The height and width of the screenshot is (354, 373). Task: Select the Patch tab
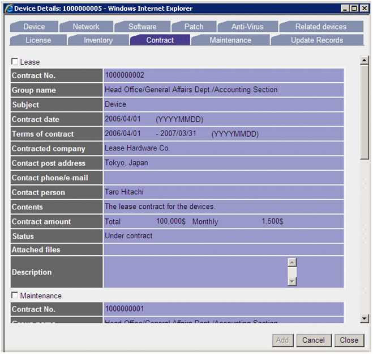[x=194, y=27]
